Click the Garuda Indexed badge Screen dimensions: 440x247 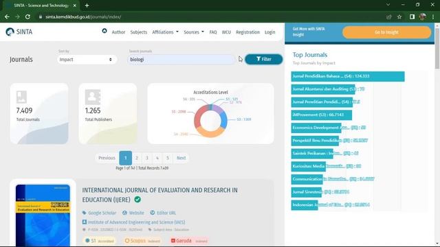(x=189, y=241)
